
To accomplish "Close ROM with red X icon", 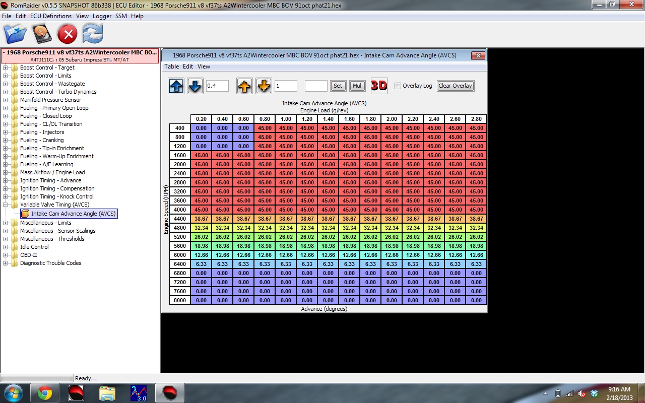I will point(67,34).
